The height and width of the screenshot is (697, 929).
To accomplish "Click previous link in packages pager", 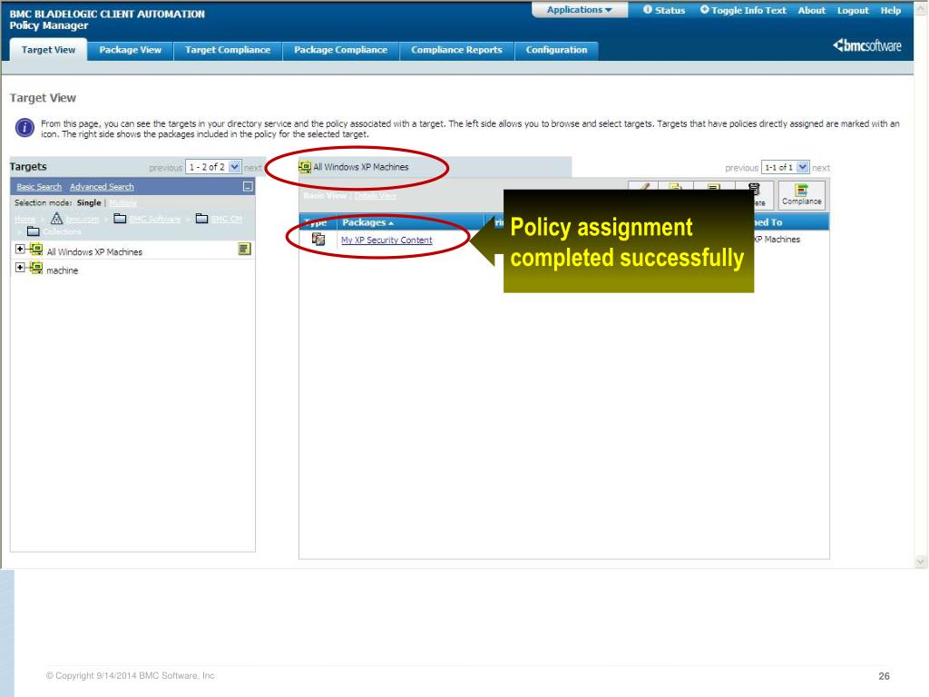I will pos(741,168).
